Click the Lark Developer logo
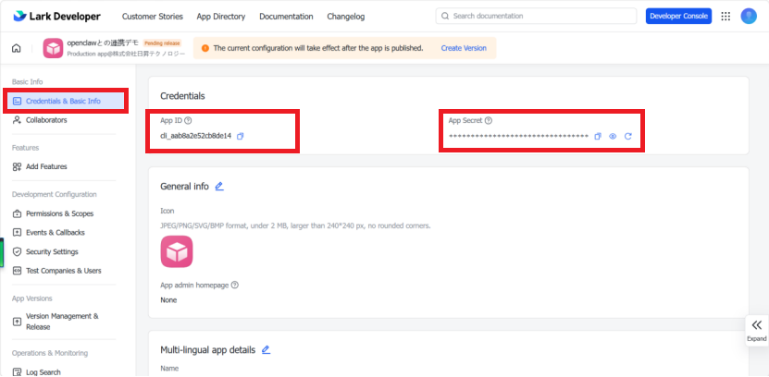 coord(56,16)
